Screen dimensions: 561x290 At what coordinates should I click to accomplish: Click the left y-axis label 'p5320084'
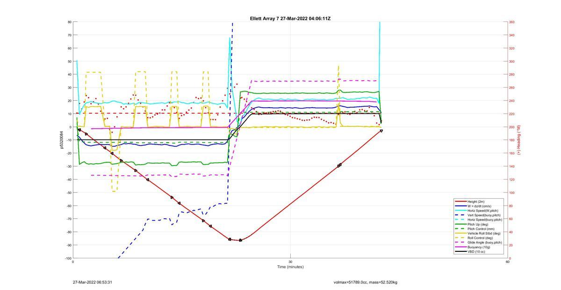point(62,140)
